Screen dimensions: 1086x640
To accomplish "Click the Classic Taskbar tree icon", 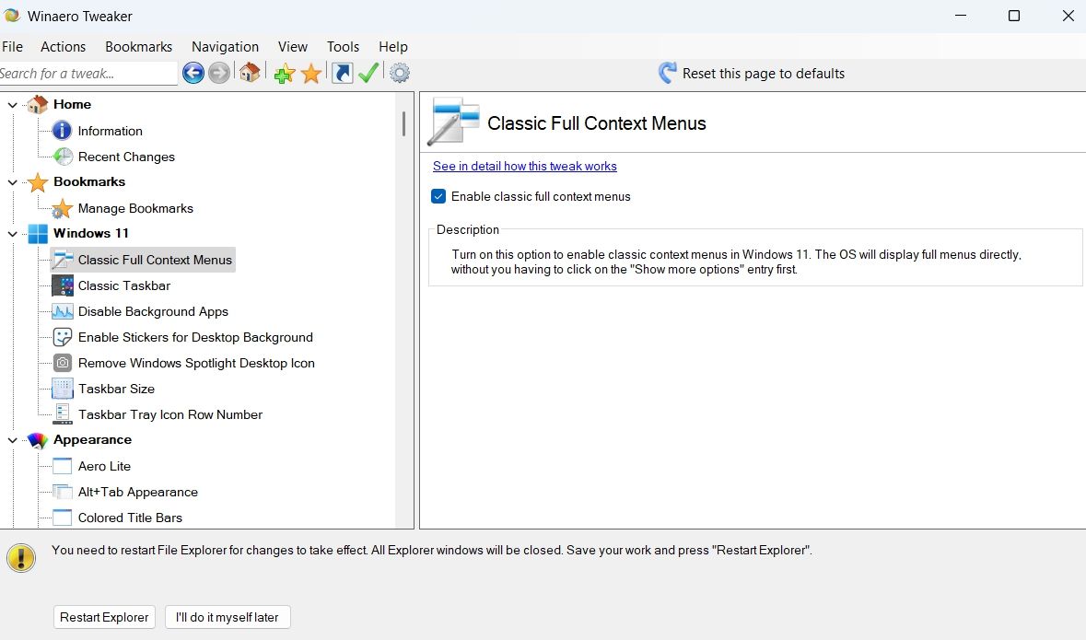I will tap(63, 285).
